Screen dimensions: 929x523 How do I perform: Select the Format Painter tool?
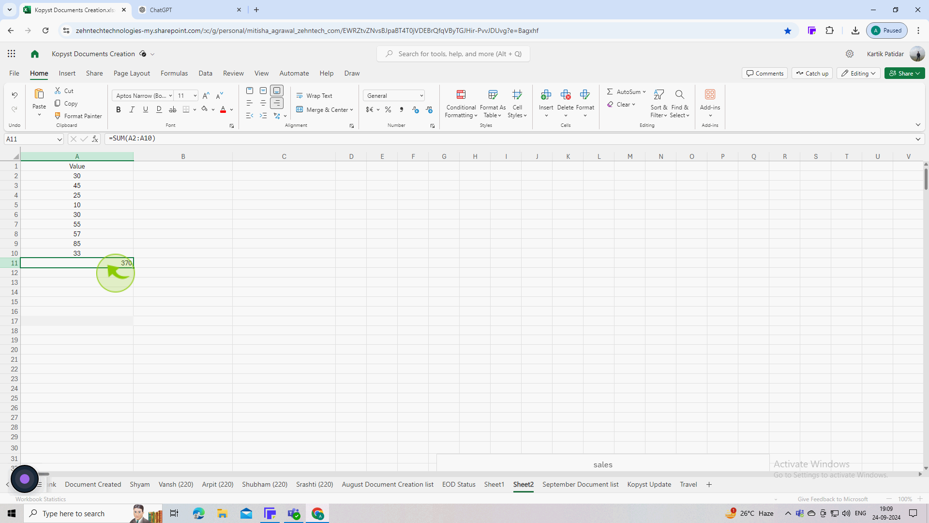tap(78, 116)
